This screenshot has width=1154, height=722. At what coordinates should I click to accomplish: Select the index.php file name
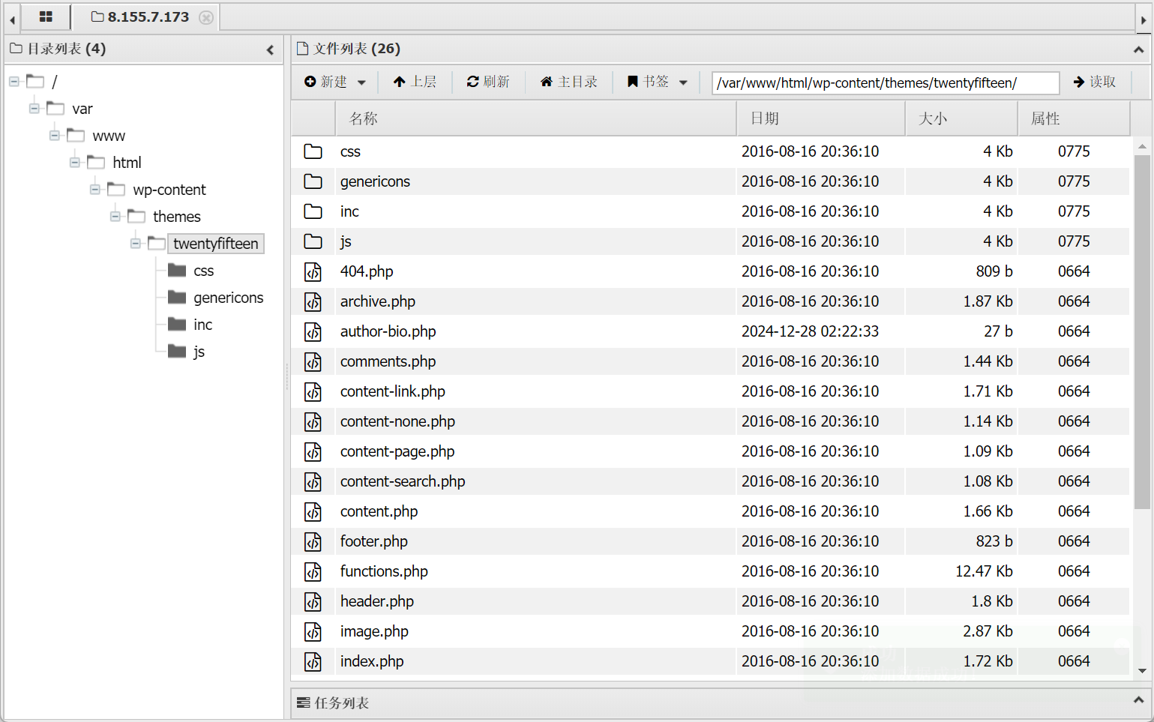coord(372,661)
